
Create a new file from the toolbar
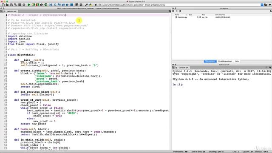click(x=3, y=5)
